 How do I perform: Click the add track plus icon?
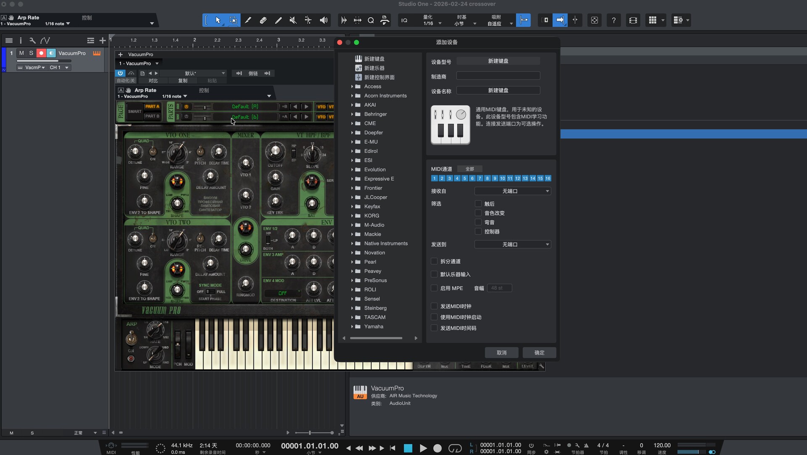[x=103, y=40]
